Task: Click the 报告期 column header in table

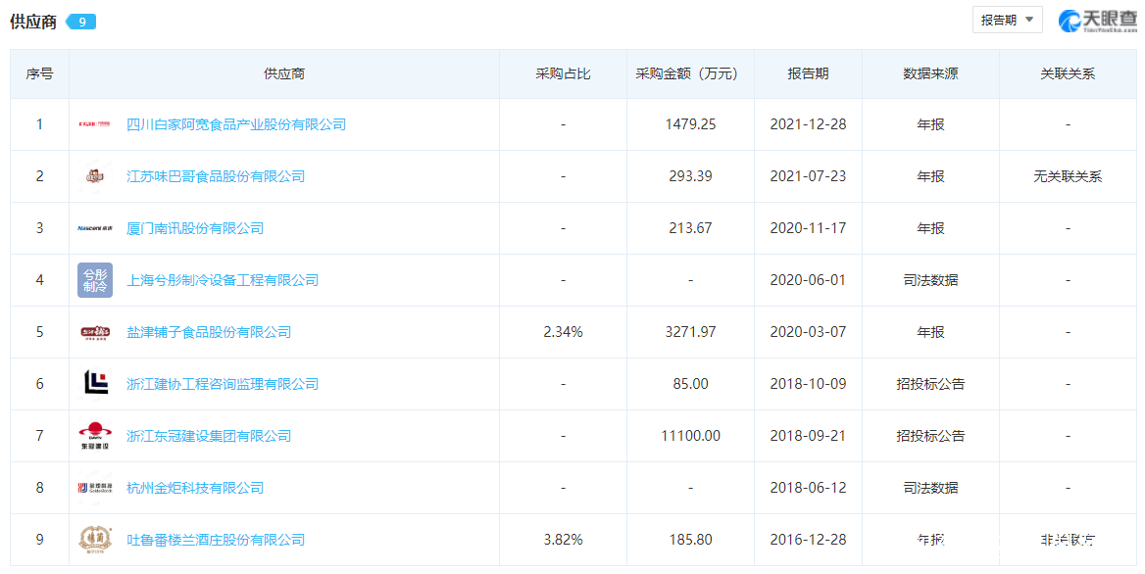Action: (808, 73)
